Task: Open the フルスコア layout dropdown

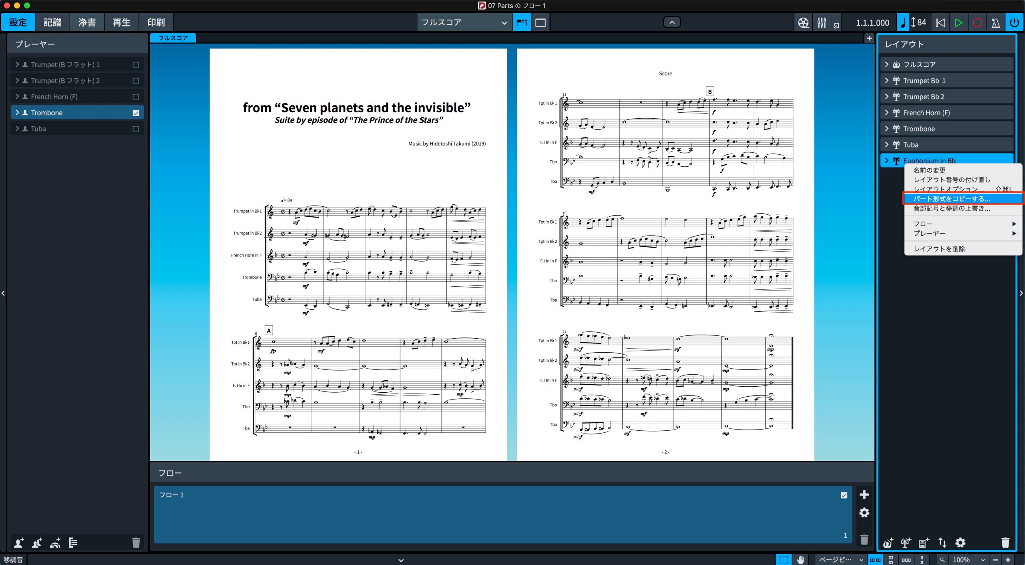Action: point(464,22)
